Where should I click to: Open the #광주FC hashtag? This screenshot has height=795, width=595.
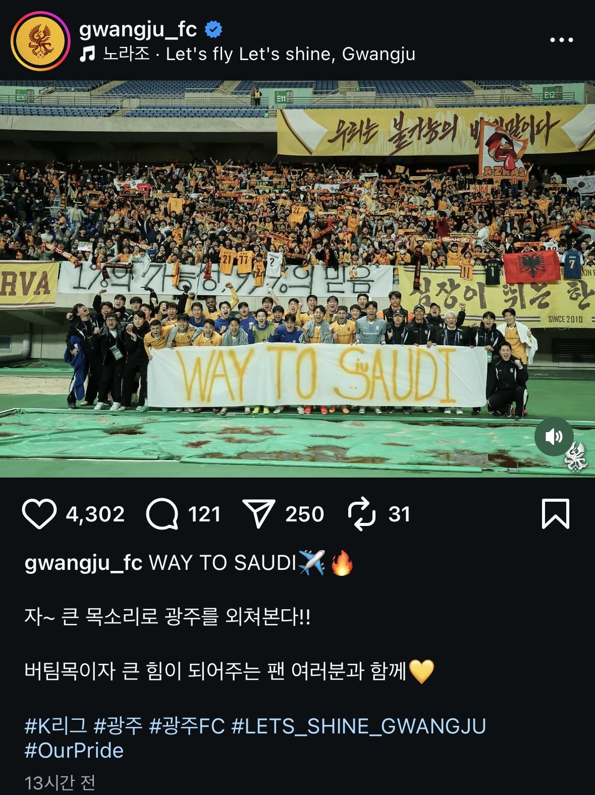coord(187,726)
